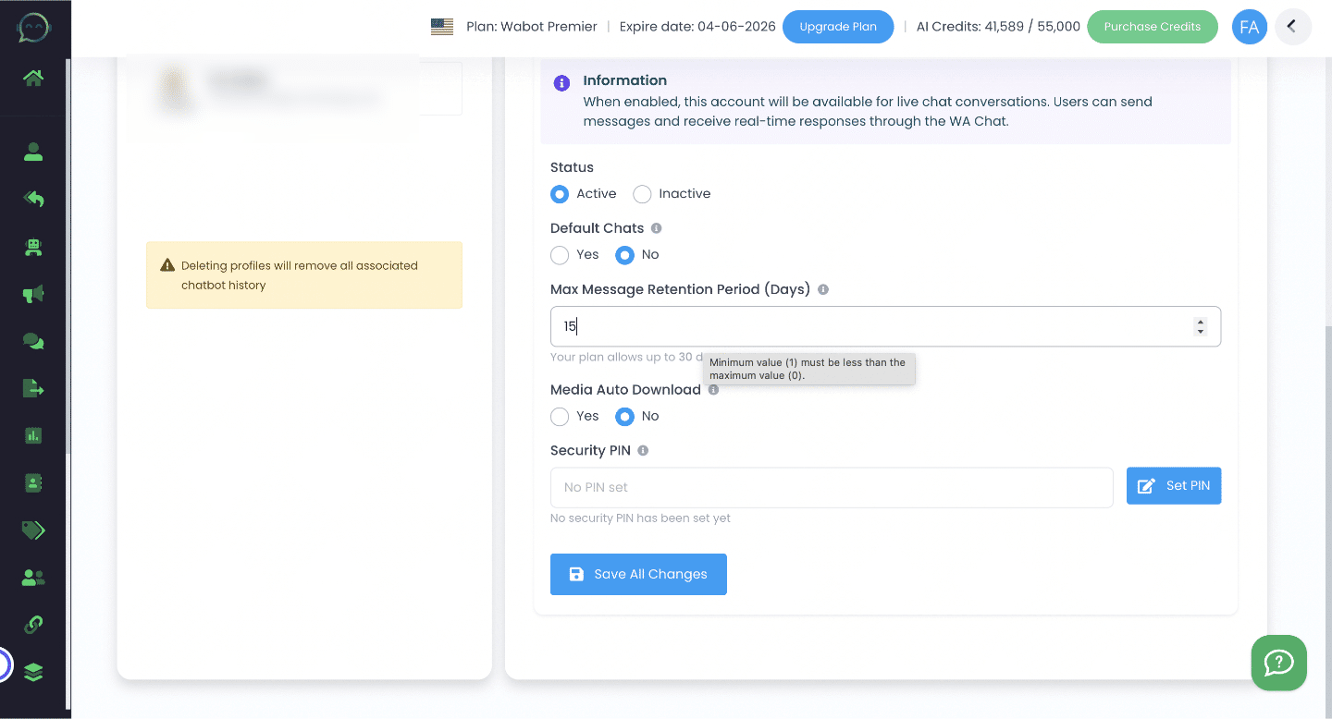The height and width of the screenshot is (719, 1332).
Task: Set Status to Inactive
Action: [642, 194]
